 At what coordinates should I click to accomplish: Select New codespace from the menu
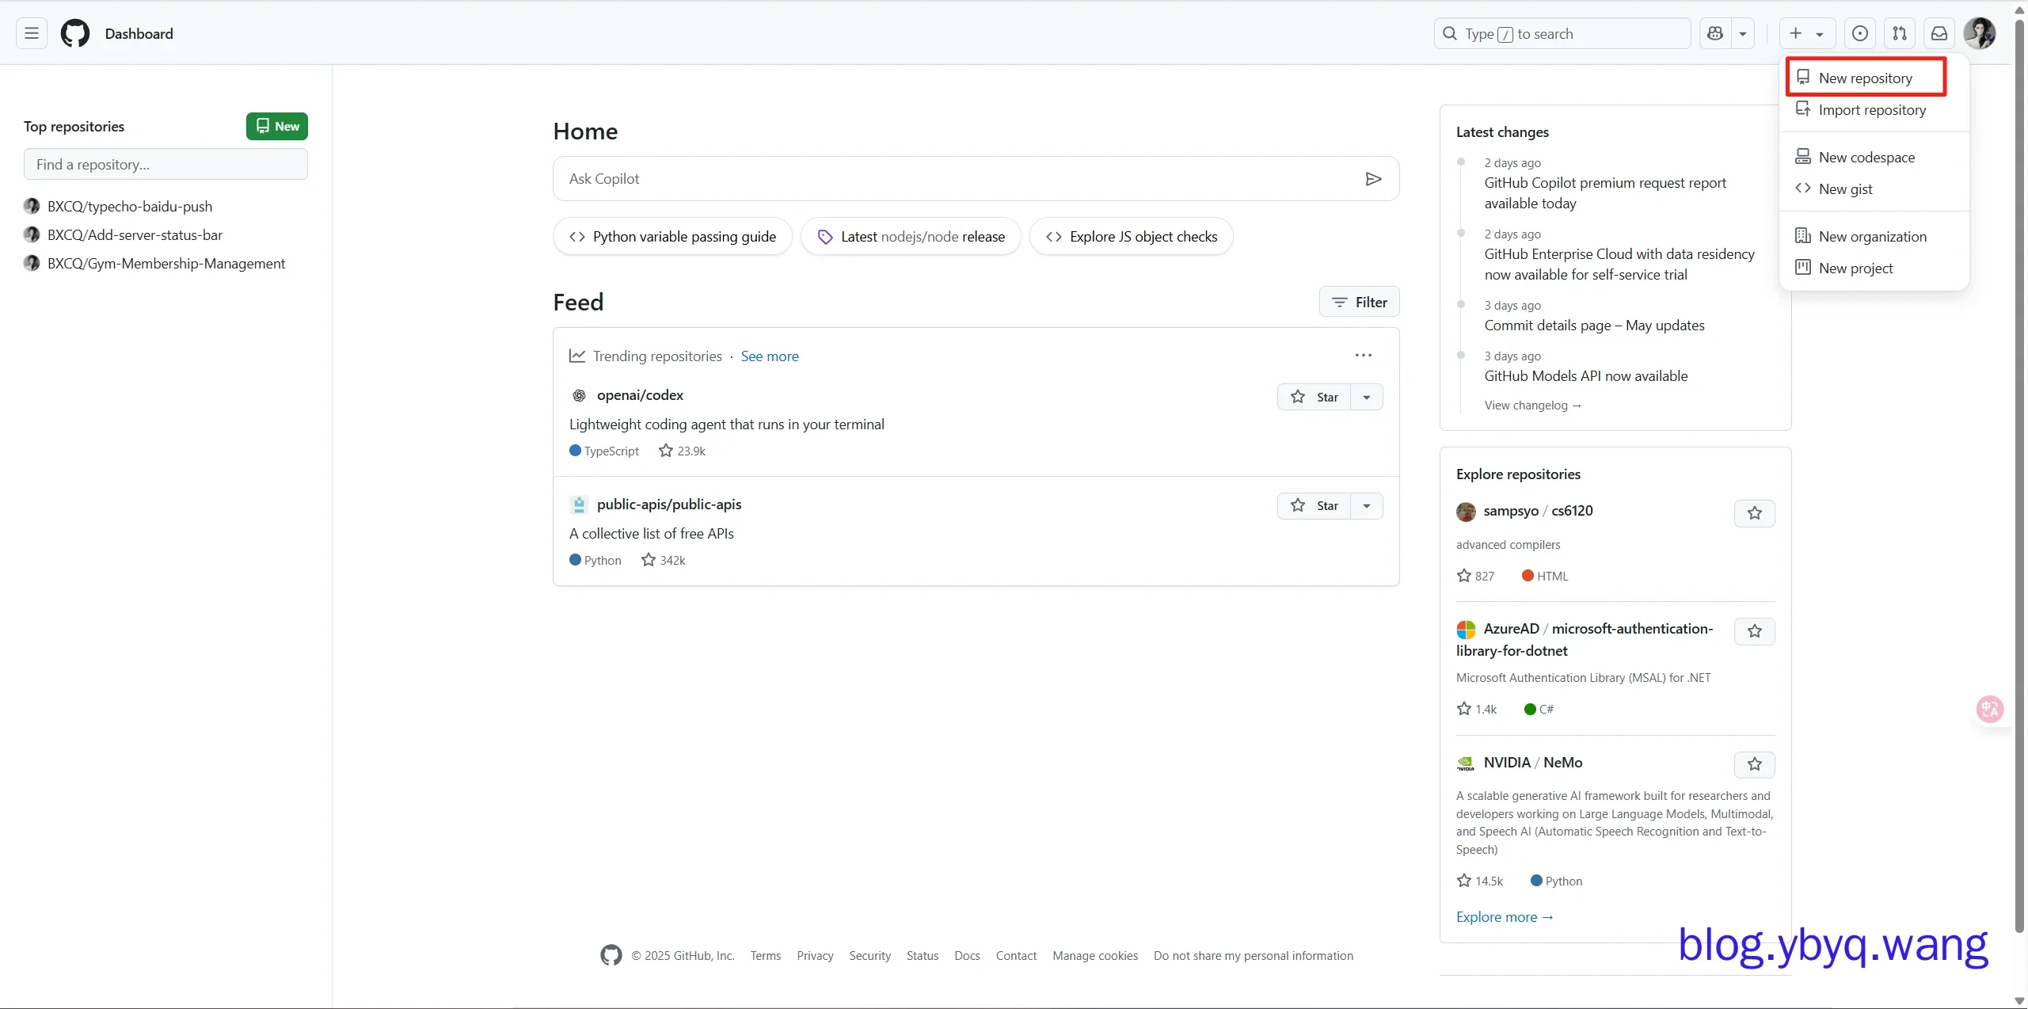tap(1866, 157)
